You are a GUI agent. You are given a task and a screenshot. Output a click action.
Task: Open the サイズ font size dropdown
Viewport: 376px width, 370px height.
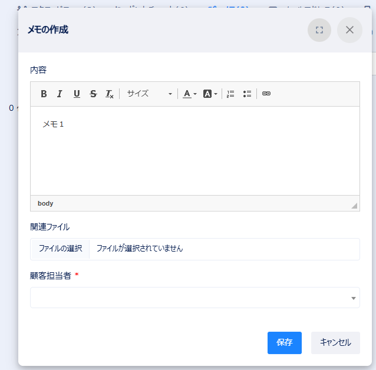click(x=149, y=94)
